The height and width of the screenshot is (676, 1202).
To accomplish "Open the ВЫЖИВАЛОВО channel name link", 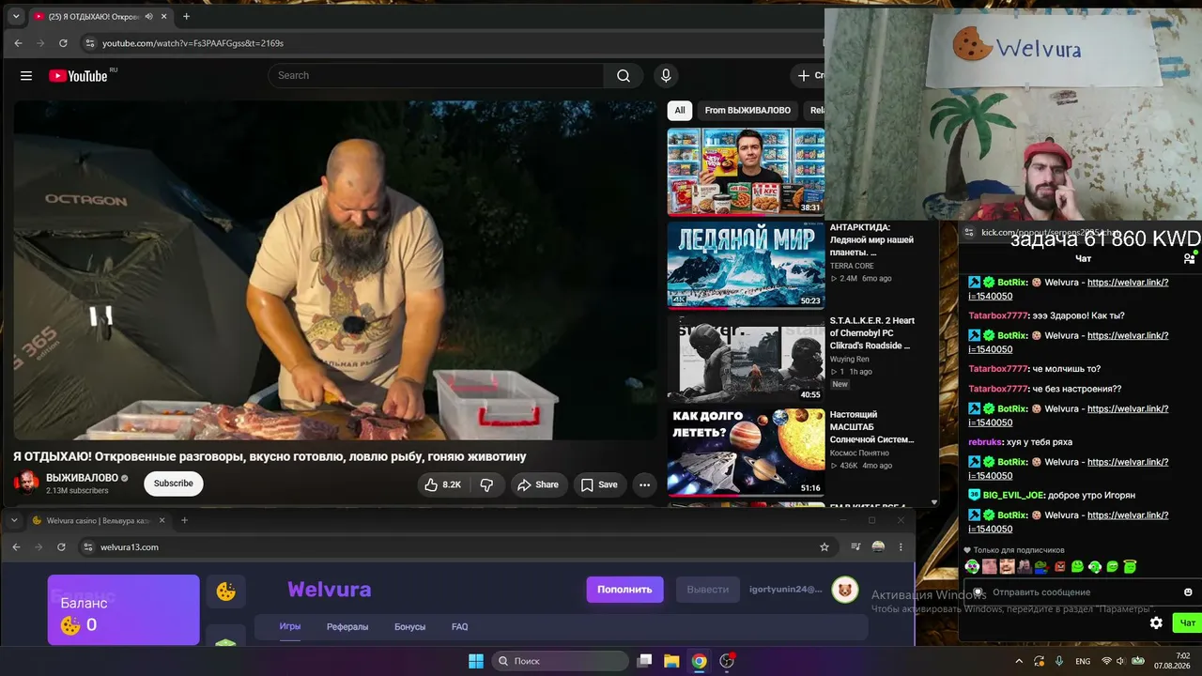I will pos(82,478).
